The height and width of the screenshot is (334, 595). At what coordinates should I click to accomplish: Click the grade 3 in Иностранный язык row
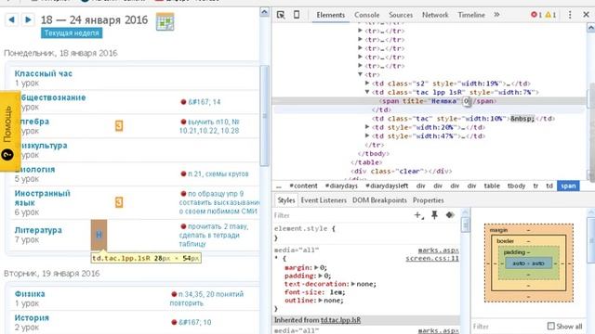(x=119, y=202)
